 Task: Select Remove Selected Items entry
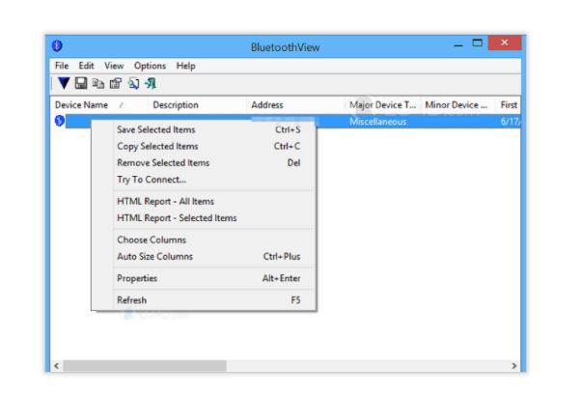point(204,163)
